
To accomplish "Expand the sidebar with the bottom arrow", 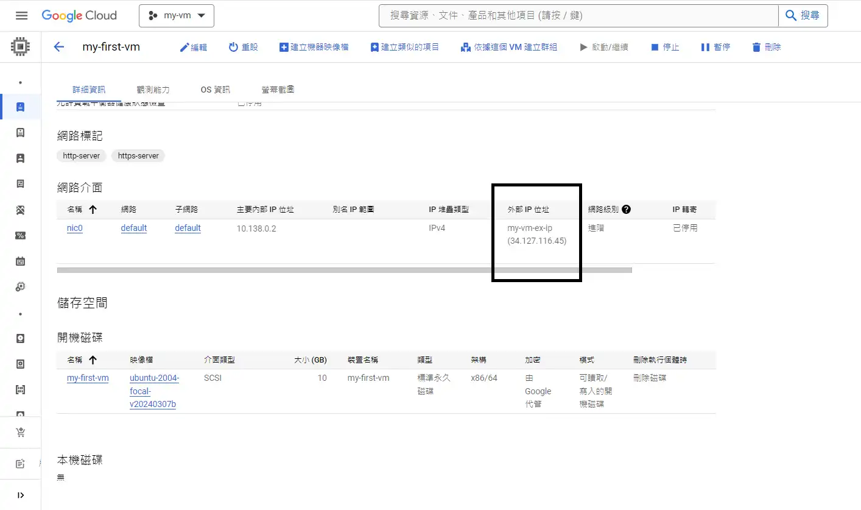I will [21, 495].
